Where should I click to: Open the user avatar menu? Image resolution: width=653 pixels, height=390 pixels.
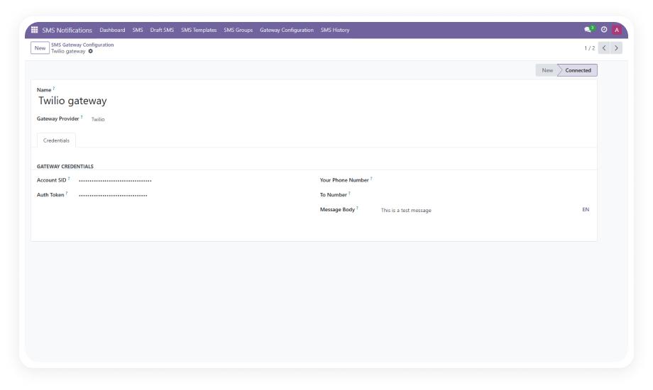pos(617,30)
